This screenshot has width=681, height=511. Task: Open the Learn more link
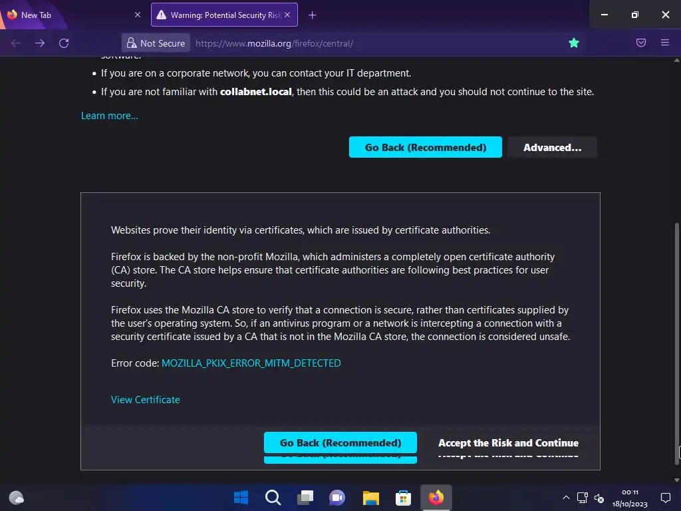[x=110, y=116]
